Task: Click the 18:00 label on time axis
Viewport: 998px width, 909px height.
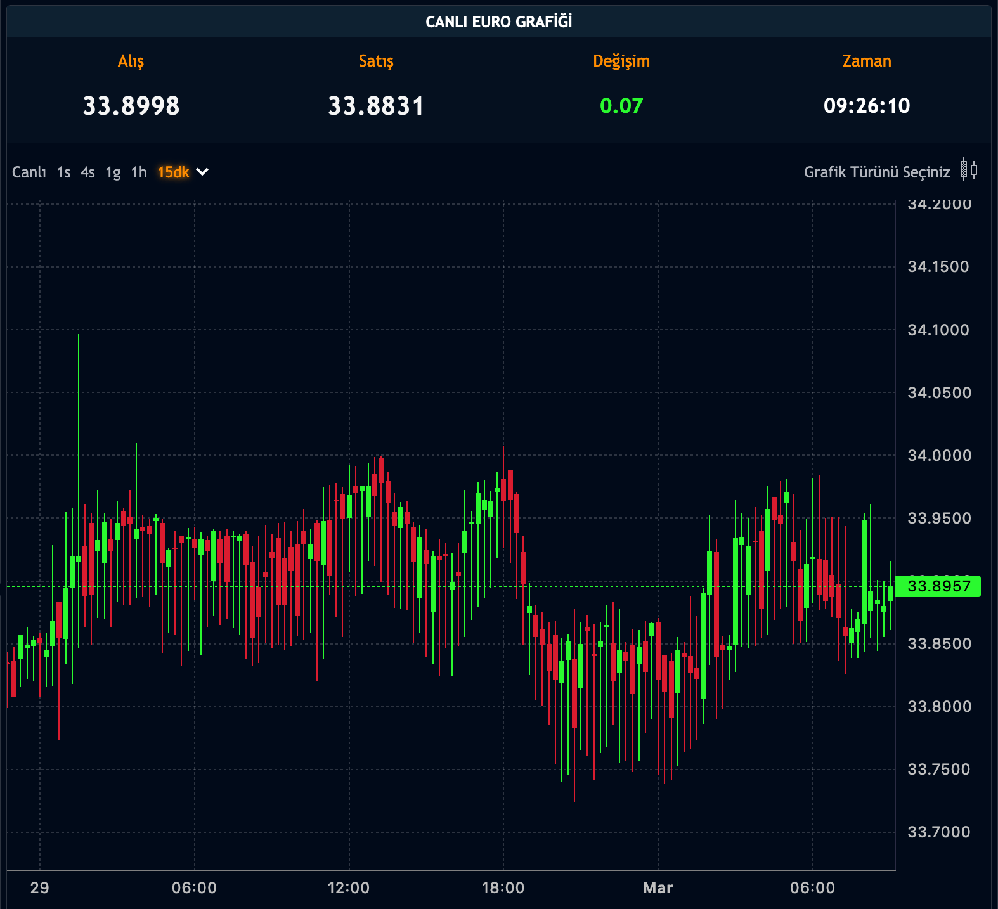Action: [503, 887]
